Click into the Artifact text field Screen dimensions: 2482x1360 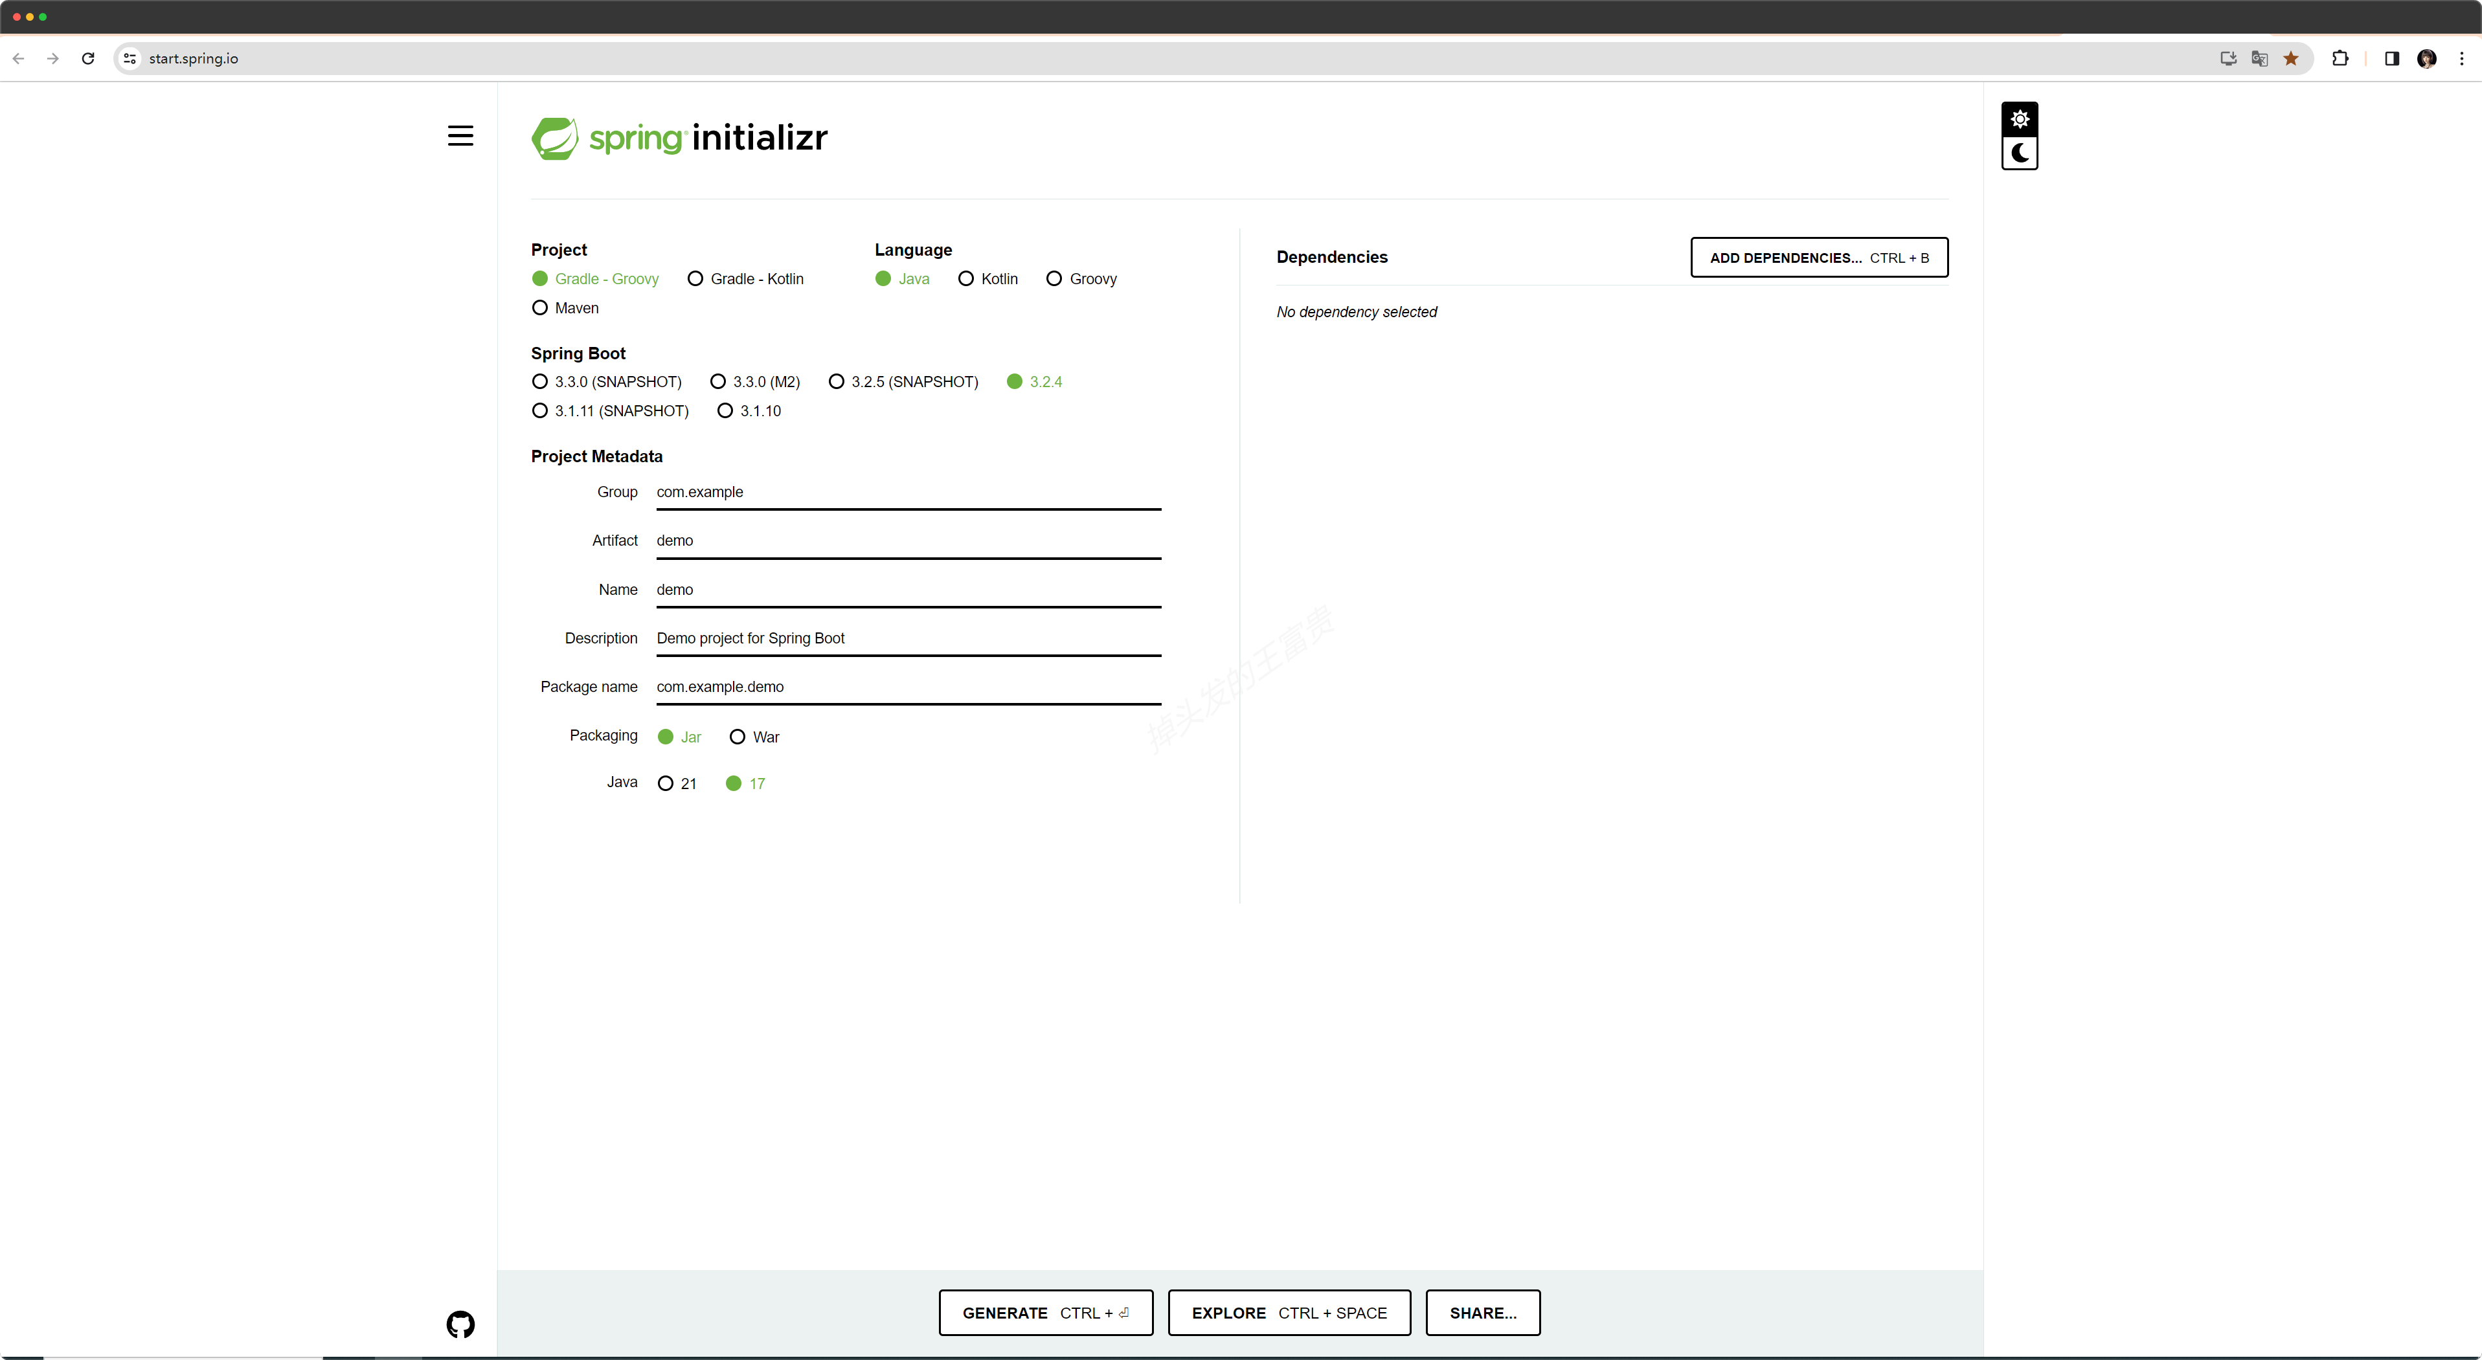point(908,541)
